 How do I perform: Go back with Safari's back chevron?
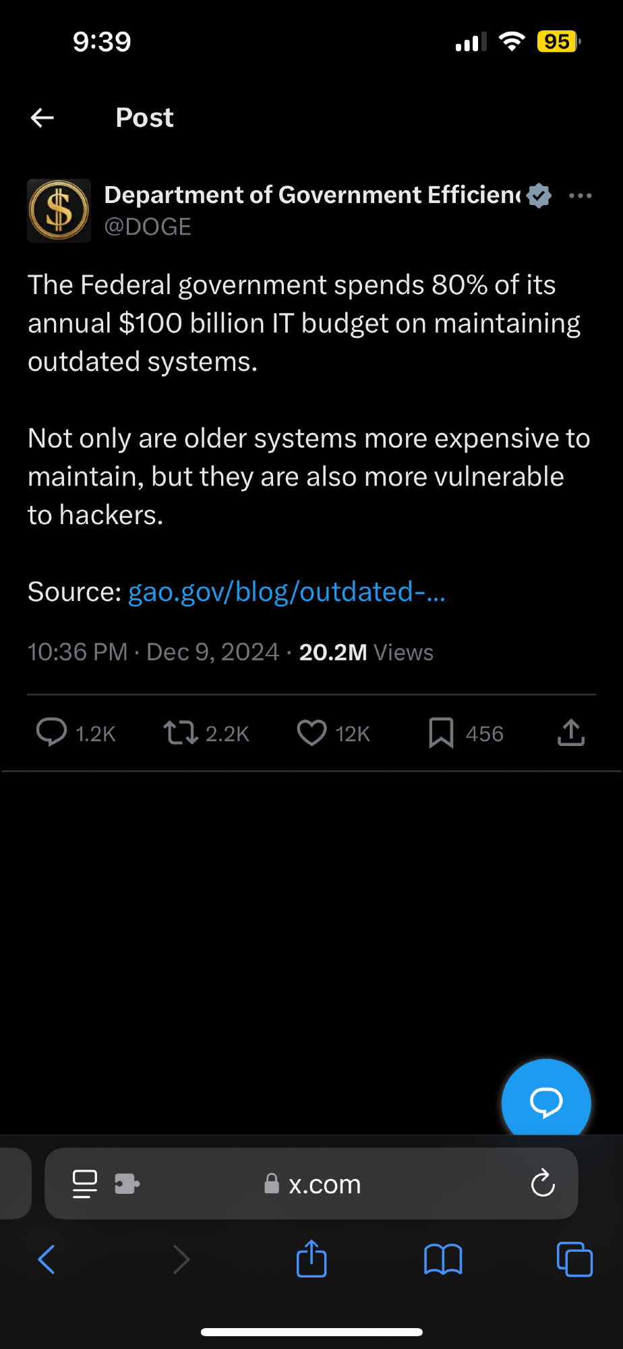[47, 1259]
